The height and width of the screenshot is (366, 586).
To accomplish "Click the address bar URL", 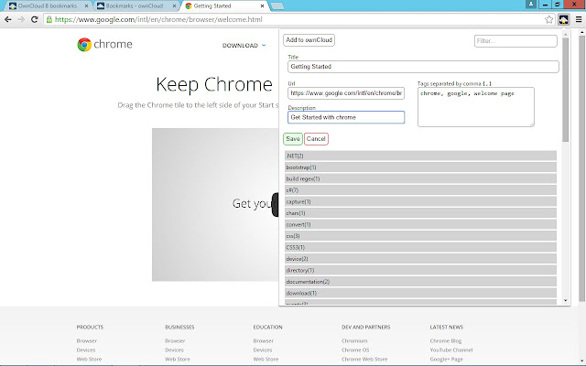I will click(x=158, y=19).
